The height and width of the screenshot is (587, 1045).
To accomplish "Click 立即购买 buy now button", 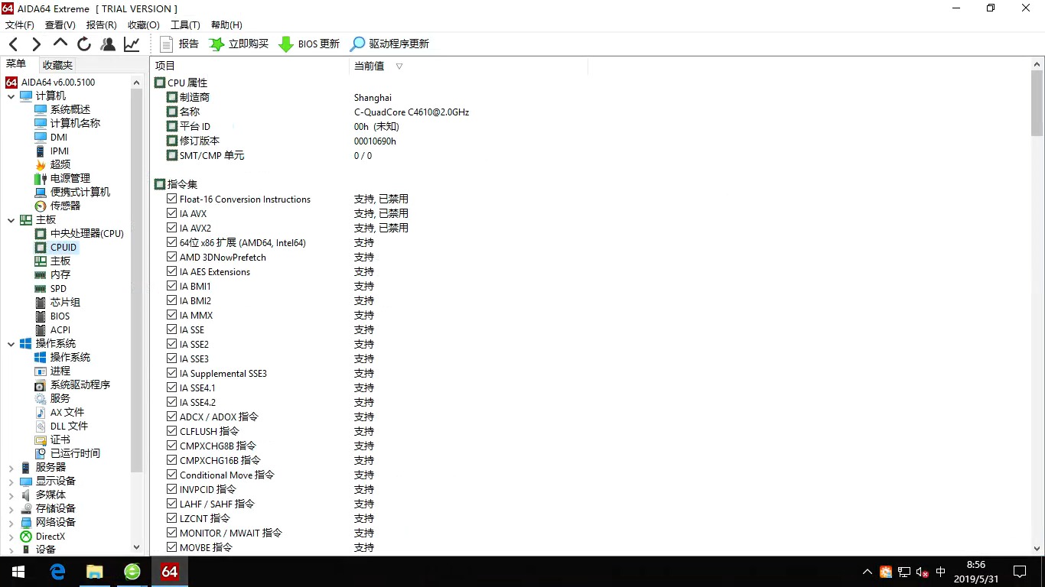I will (239, 44).
